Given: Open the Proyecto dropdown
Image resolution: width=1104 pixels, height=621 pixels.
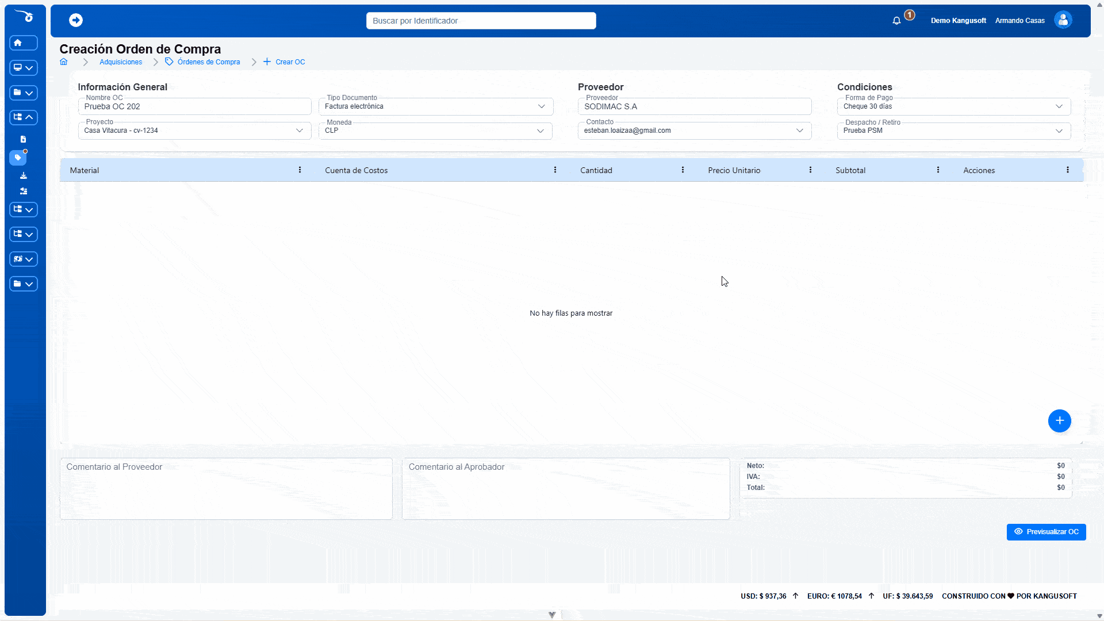Looking at the screenshot, I should pyautogui.click(x=194, y=131).
